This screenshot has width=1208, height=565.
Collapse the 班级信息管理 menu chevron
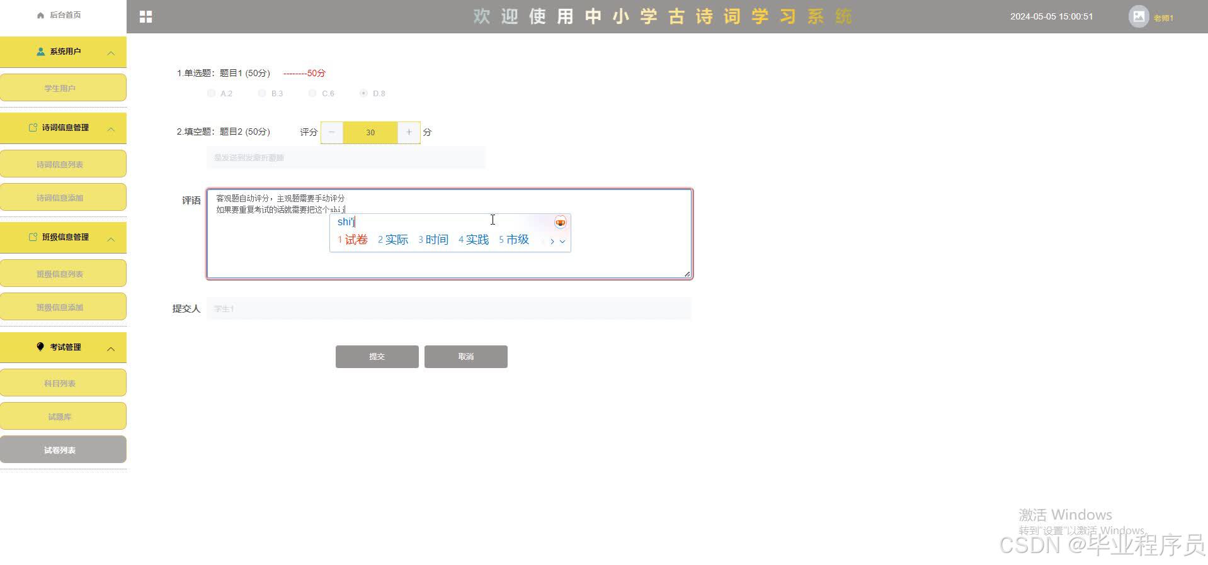coord(111,239)
